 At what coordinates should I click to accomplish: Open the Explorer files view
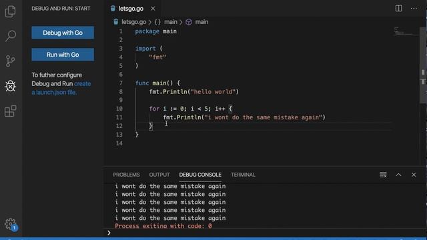point(11,11)
